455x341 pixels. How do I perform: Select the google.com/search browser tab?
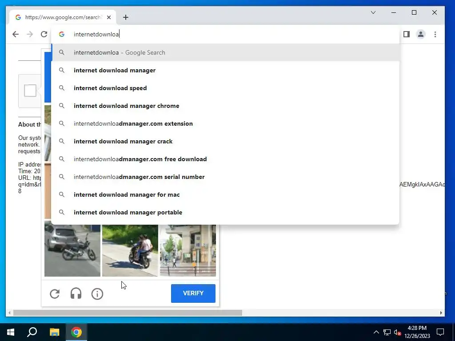tap(63, 17)
